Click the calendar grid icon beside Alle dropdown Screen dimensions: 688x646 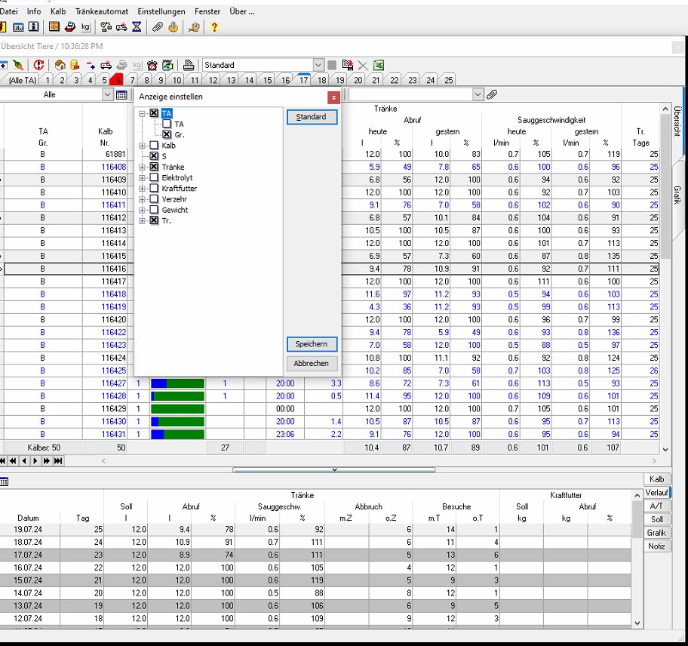tap(121, 95)
